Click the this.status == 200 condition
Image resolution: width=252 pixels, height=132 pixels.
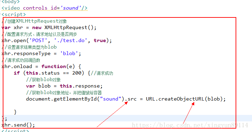(54, 73)
